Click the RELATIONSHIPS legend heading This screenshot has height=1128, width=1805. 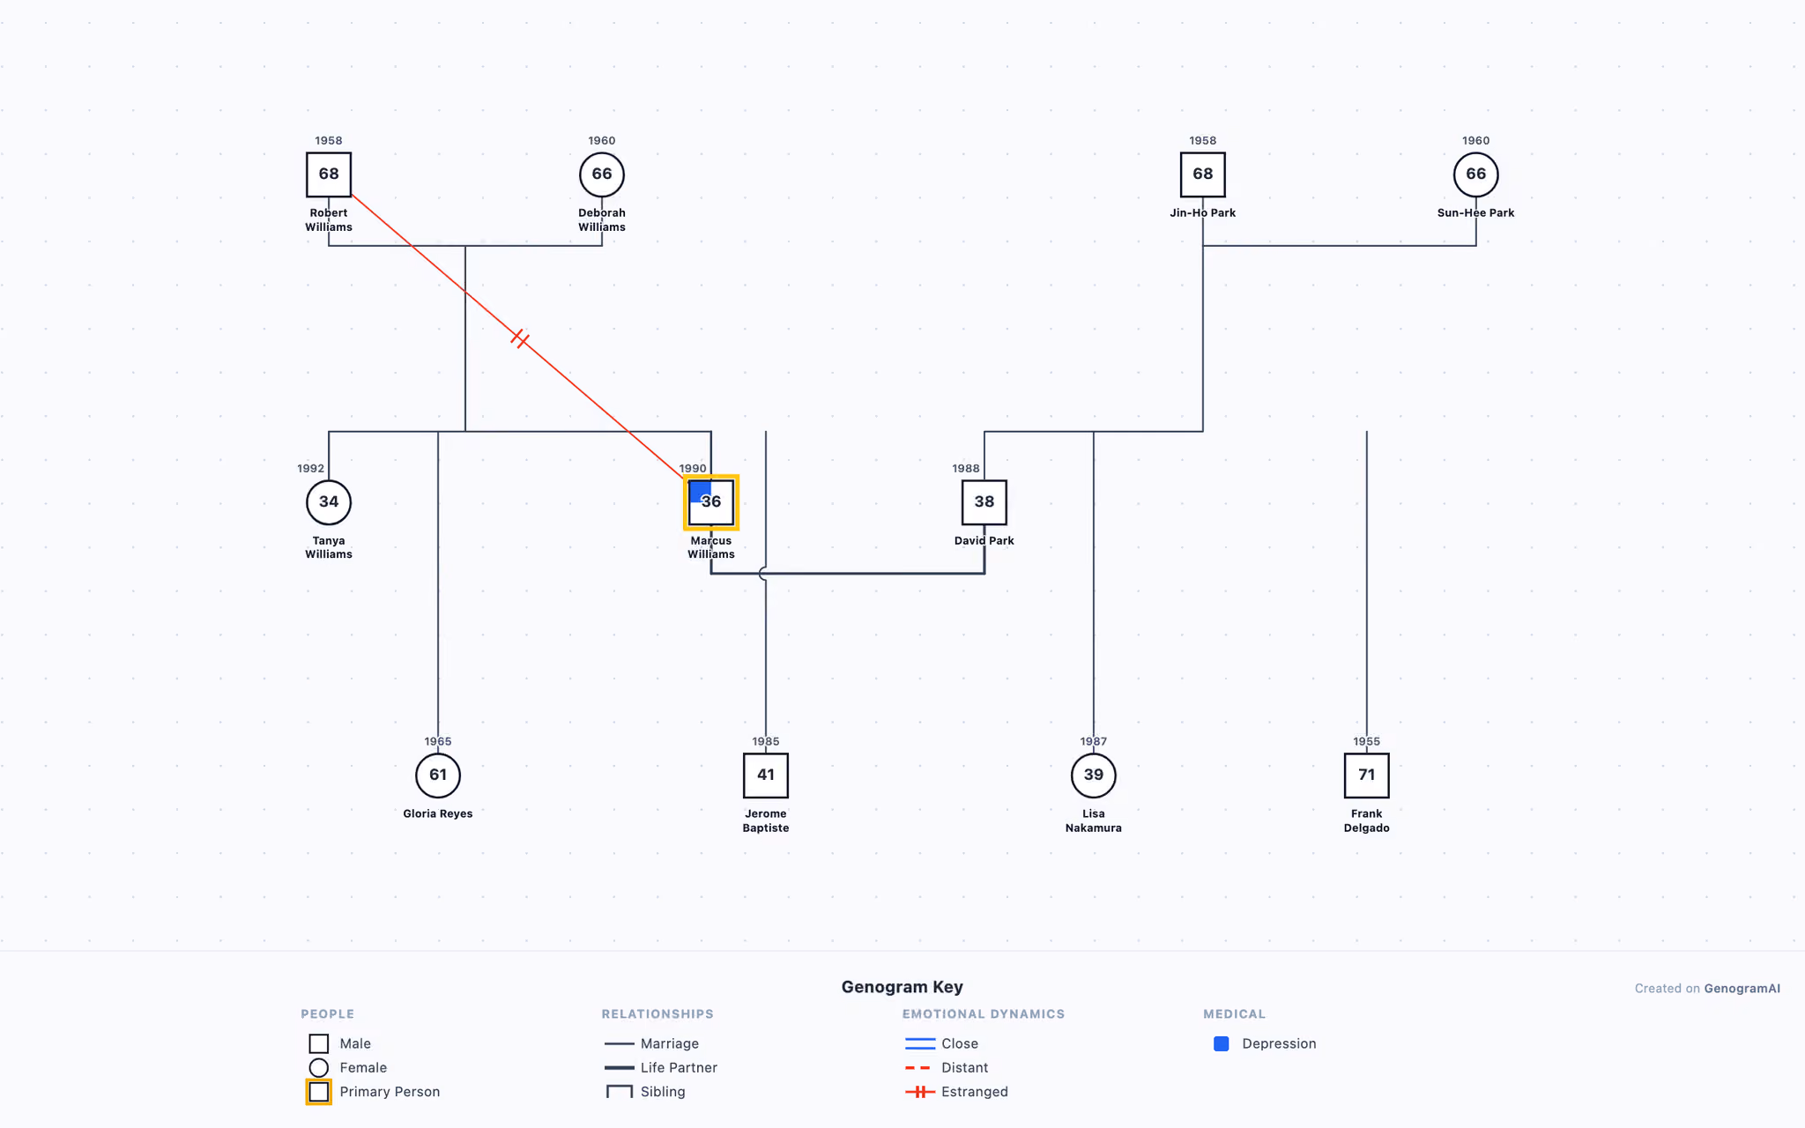[657, 1014]
